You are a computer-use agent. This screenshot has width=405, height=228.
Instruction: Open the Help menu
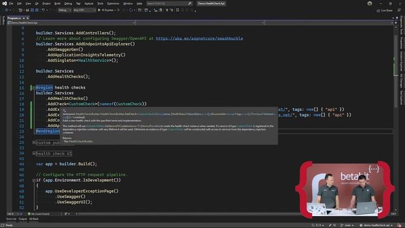(139, 4)
